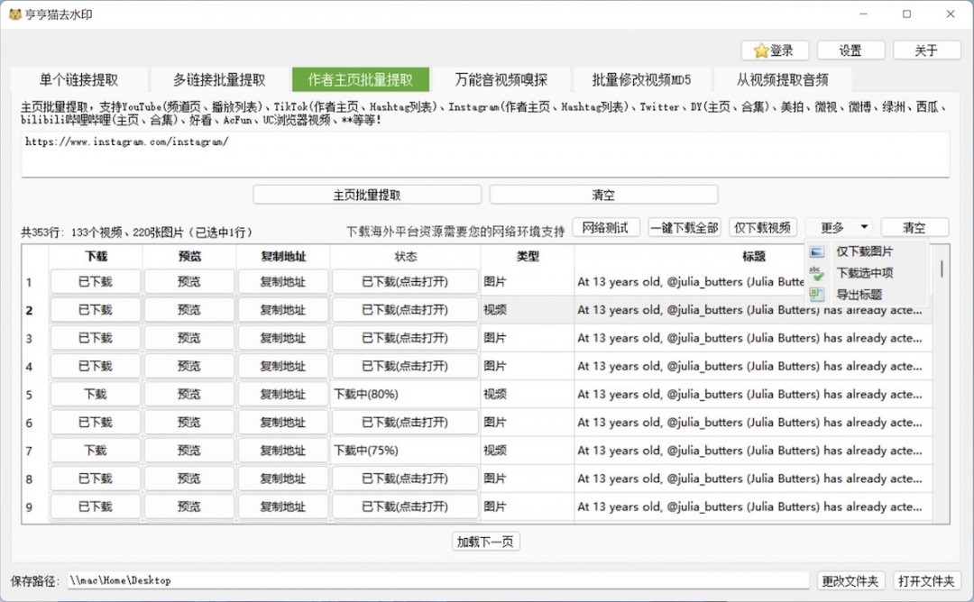Expand the 更多 dropdown arrow
The width and height of the screenshot is (974, 602).
coord(865,228)
